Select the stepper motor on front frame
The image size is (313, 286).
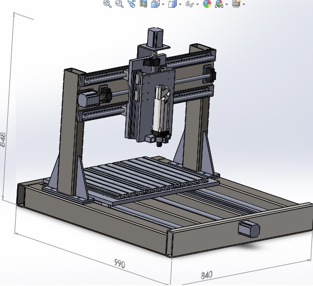click(249, 229)
